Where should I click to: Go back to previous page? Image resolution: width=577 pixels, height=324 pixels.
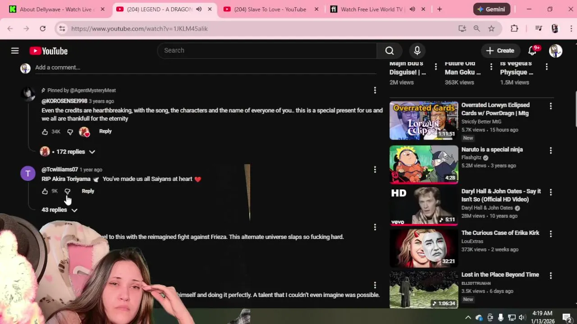point(10,28)
